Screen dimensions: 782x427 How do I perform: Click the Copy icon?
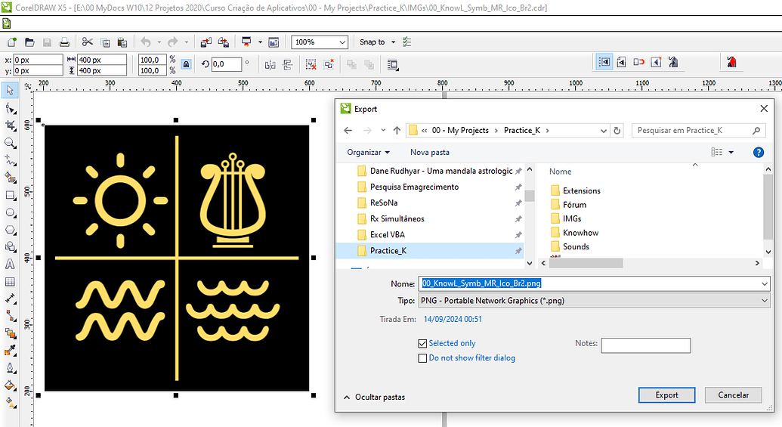pos(105,42)
